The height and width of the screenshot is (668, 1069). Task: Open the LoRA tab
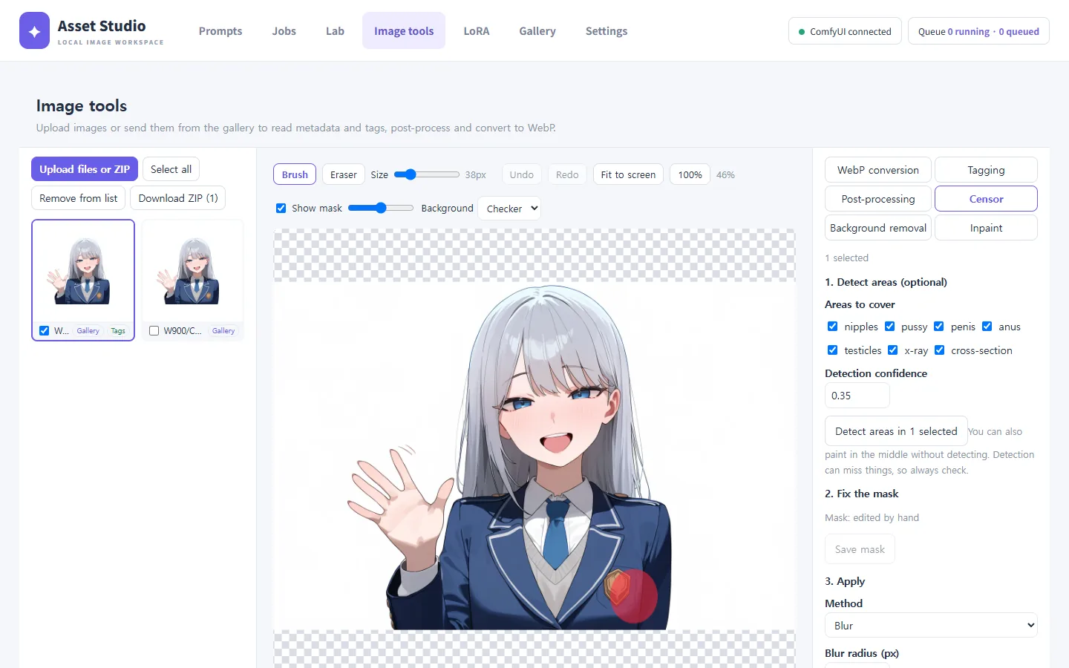click(x=477, y=31)
